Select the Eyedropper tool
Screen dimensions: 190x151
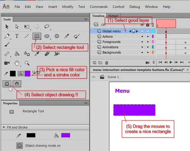click(x=37, y=54)
